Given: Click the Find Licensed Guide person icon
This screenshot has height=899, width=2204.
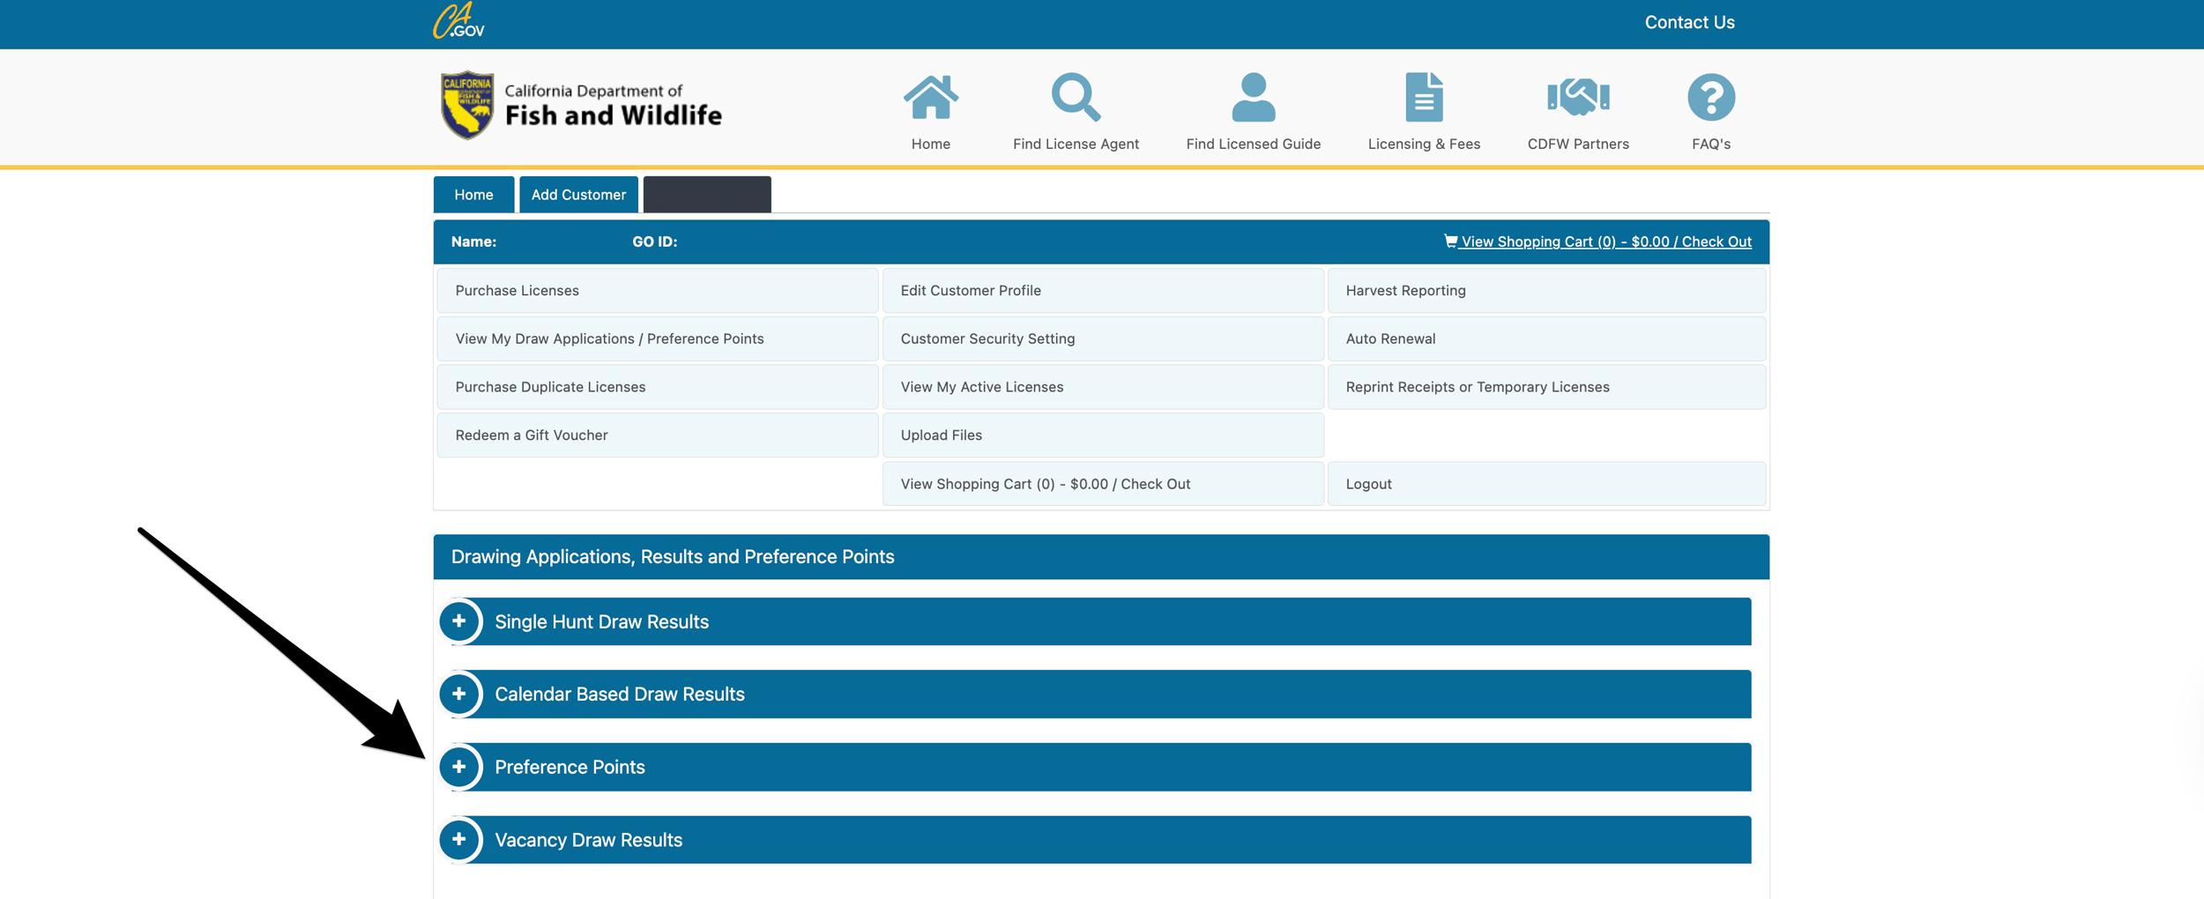Looking at the screenshot, I should pyautogui.click(x=1253, y=98).
